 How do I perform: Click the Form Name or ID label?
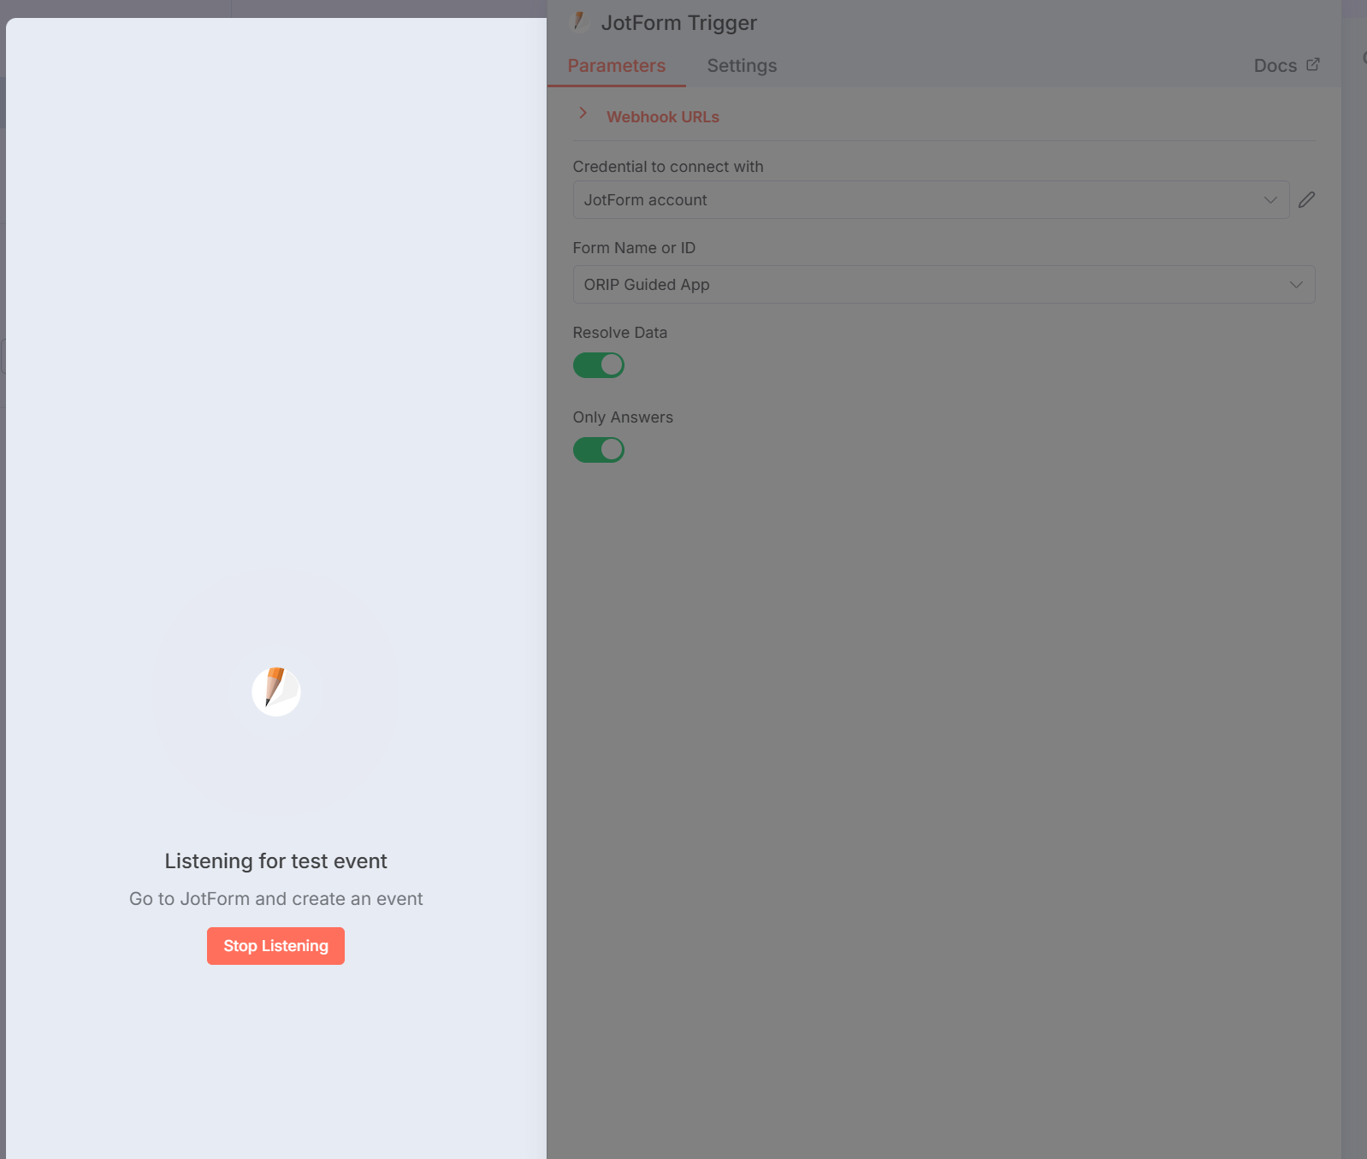634,248
